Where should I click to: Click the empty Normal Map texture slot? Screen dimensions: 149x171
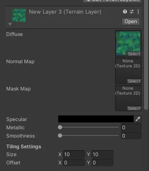point(128,71)
